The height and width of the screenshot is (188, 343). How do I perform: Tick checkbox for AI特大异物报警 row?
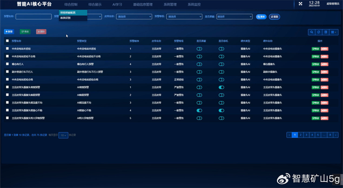click(7, 118)
